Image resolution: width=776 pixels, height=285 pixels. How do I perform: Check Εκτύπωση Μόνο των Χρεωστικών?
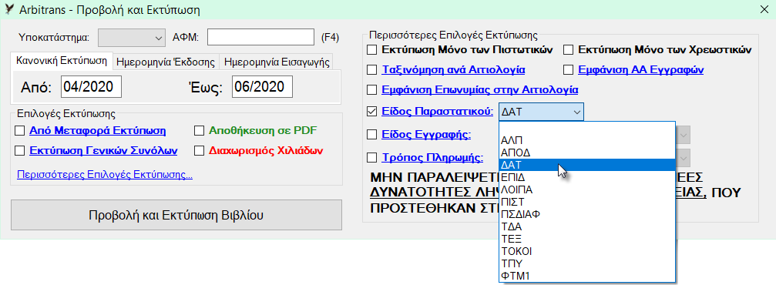(x=569, y=49)
